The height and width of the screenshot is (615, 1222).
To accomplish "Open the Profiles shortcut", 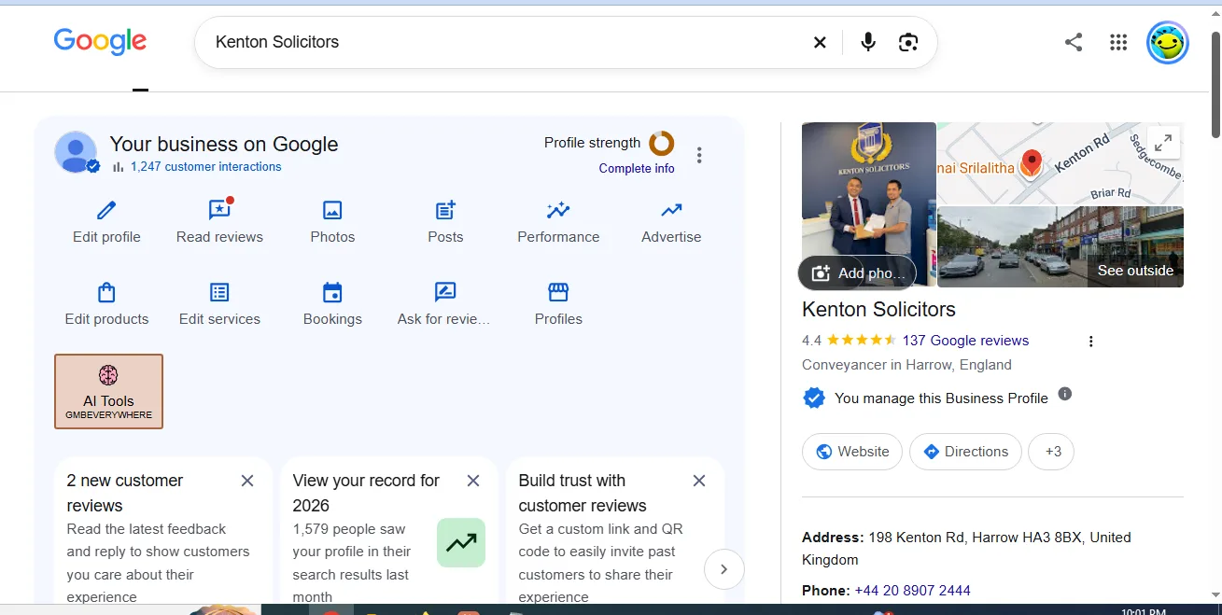I will 558,304.
